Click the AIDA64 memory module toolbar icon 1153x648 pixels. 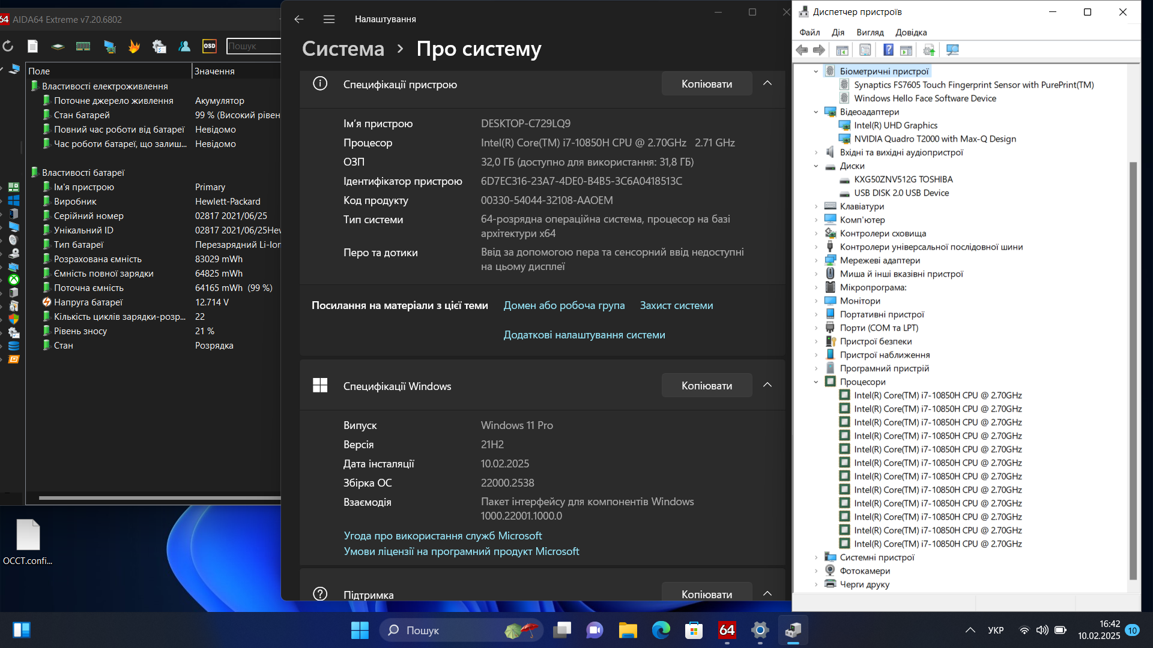tap(83, 46)
